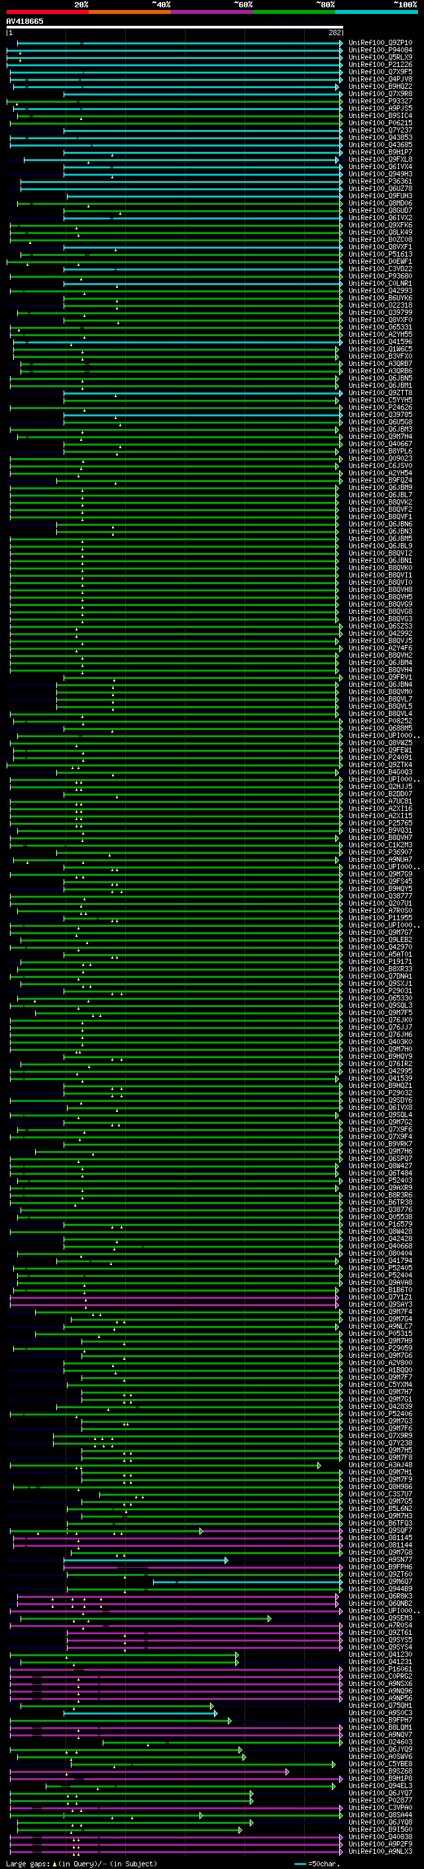Open hit UniRef100_B9HQZ2
Image resolution: width=424 pixels, height=1869 pixels.
380,86
